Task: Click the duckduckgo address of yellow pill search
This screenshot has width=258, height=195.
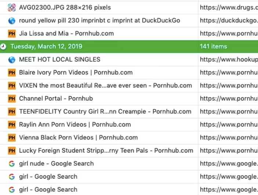Action: click(x=229, y=21)
